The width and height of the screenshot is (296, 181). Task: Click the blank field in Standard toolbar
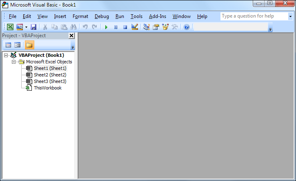point(231,27)
